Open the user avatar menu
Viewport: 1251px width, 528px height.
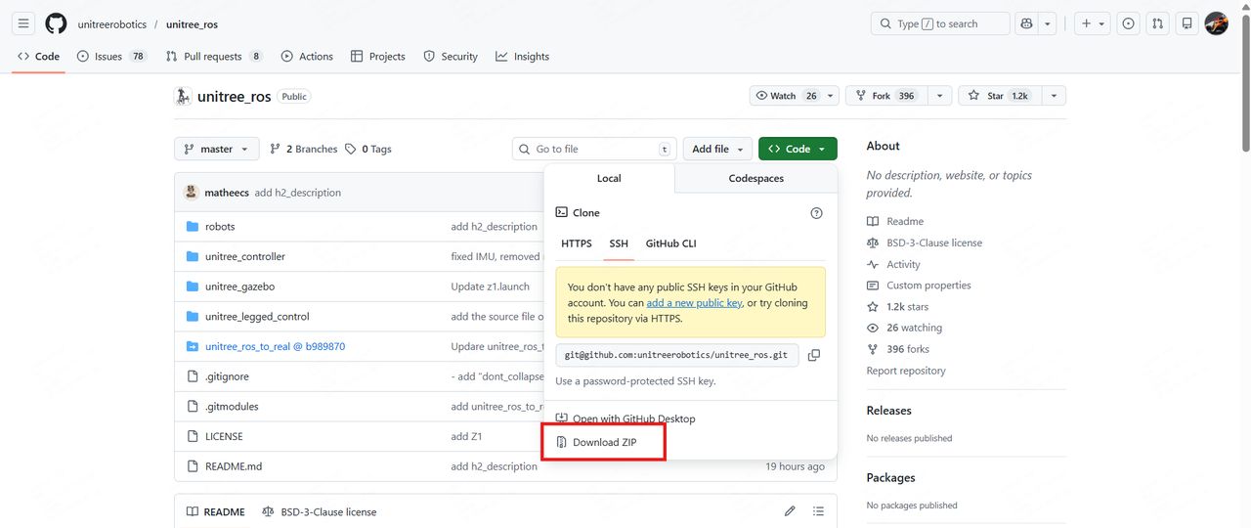1216,23
